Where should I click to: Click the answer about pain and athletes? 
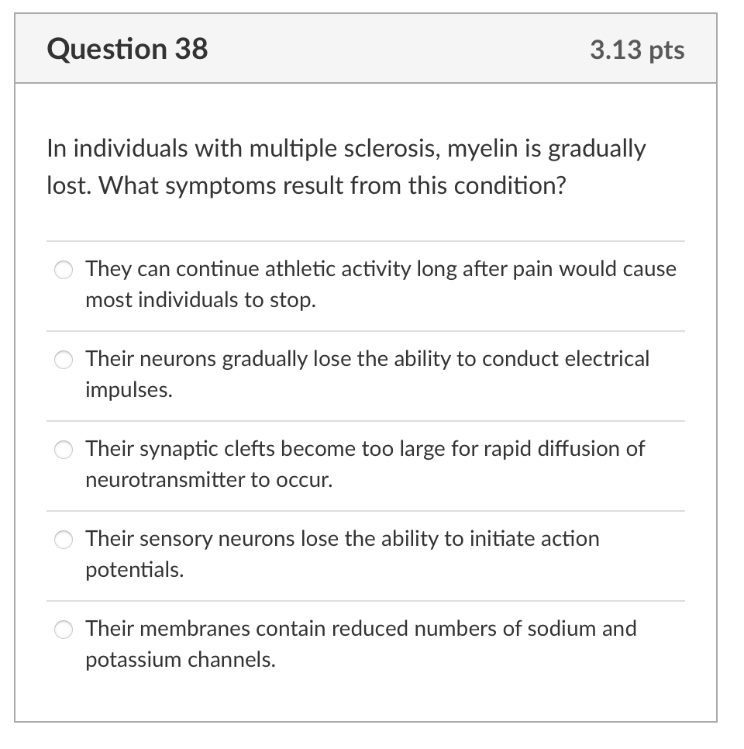click(380, 285)
